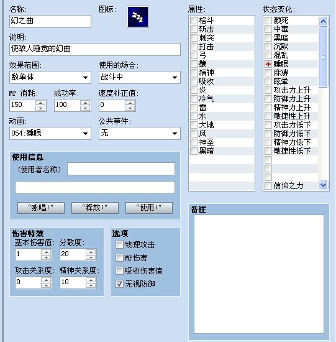Screen dimensions: 336x342
Task: Check the 黑暗 attribute
Action: click(x=194, y=151)
